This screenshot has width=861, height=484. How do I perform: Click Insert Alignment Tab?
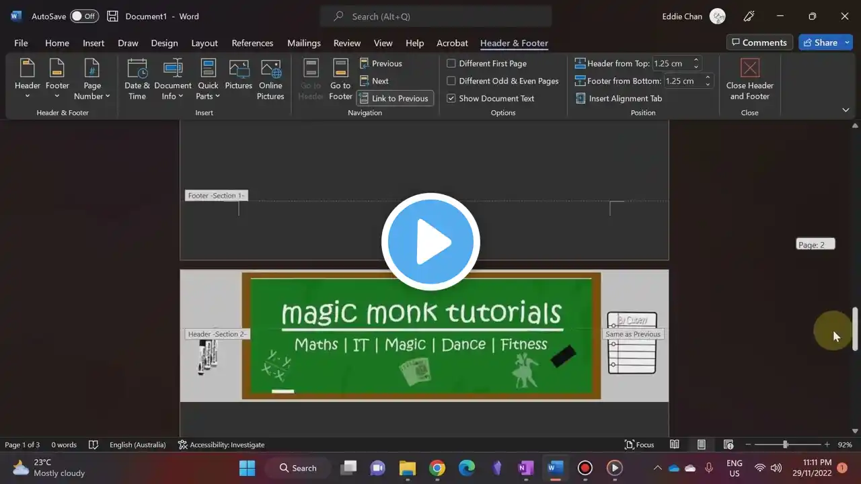(x=619, y=98)
